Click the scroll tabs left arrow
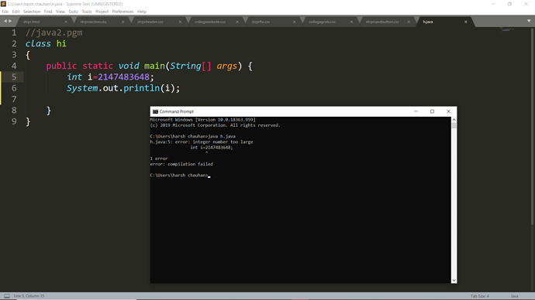 5,21
